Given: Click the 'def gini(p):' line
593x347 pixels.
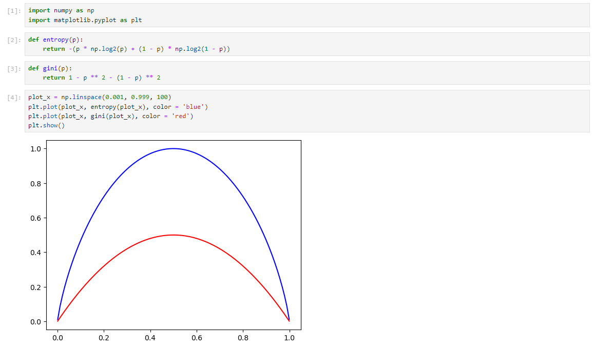Looking at the screenshot, I should coord(50,68).
